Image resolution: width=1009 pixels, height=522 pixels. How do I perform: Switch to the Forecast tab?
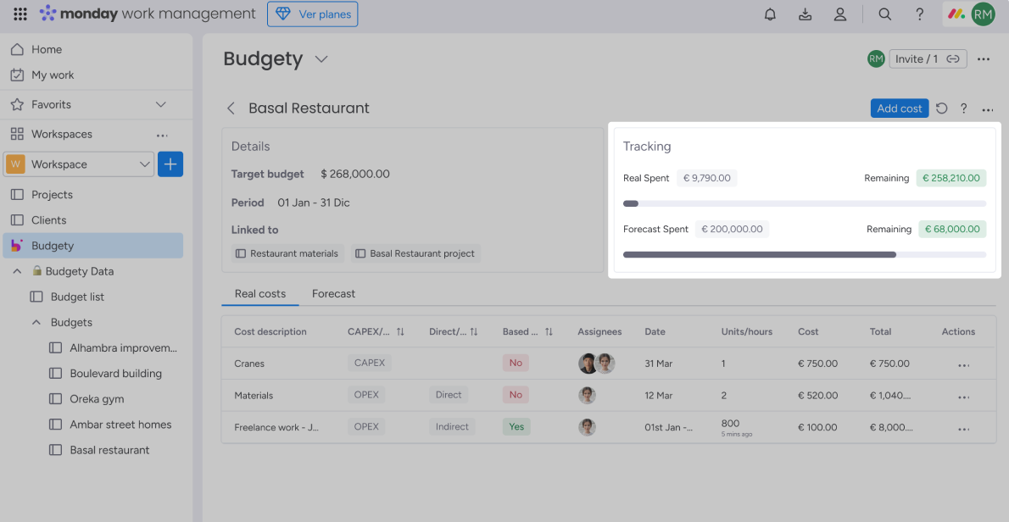click(333, 293)
